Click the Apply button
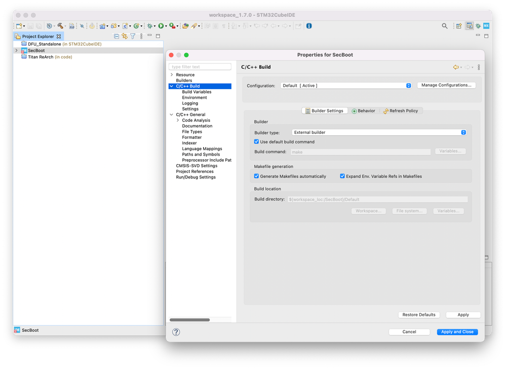The image size is (506, 370). click(463, 315)
